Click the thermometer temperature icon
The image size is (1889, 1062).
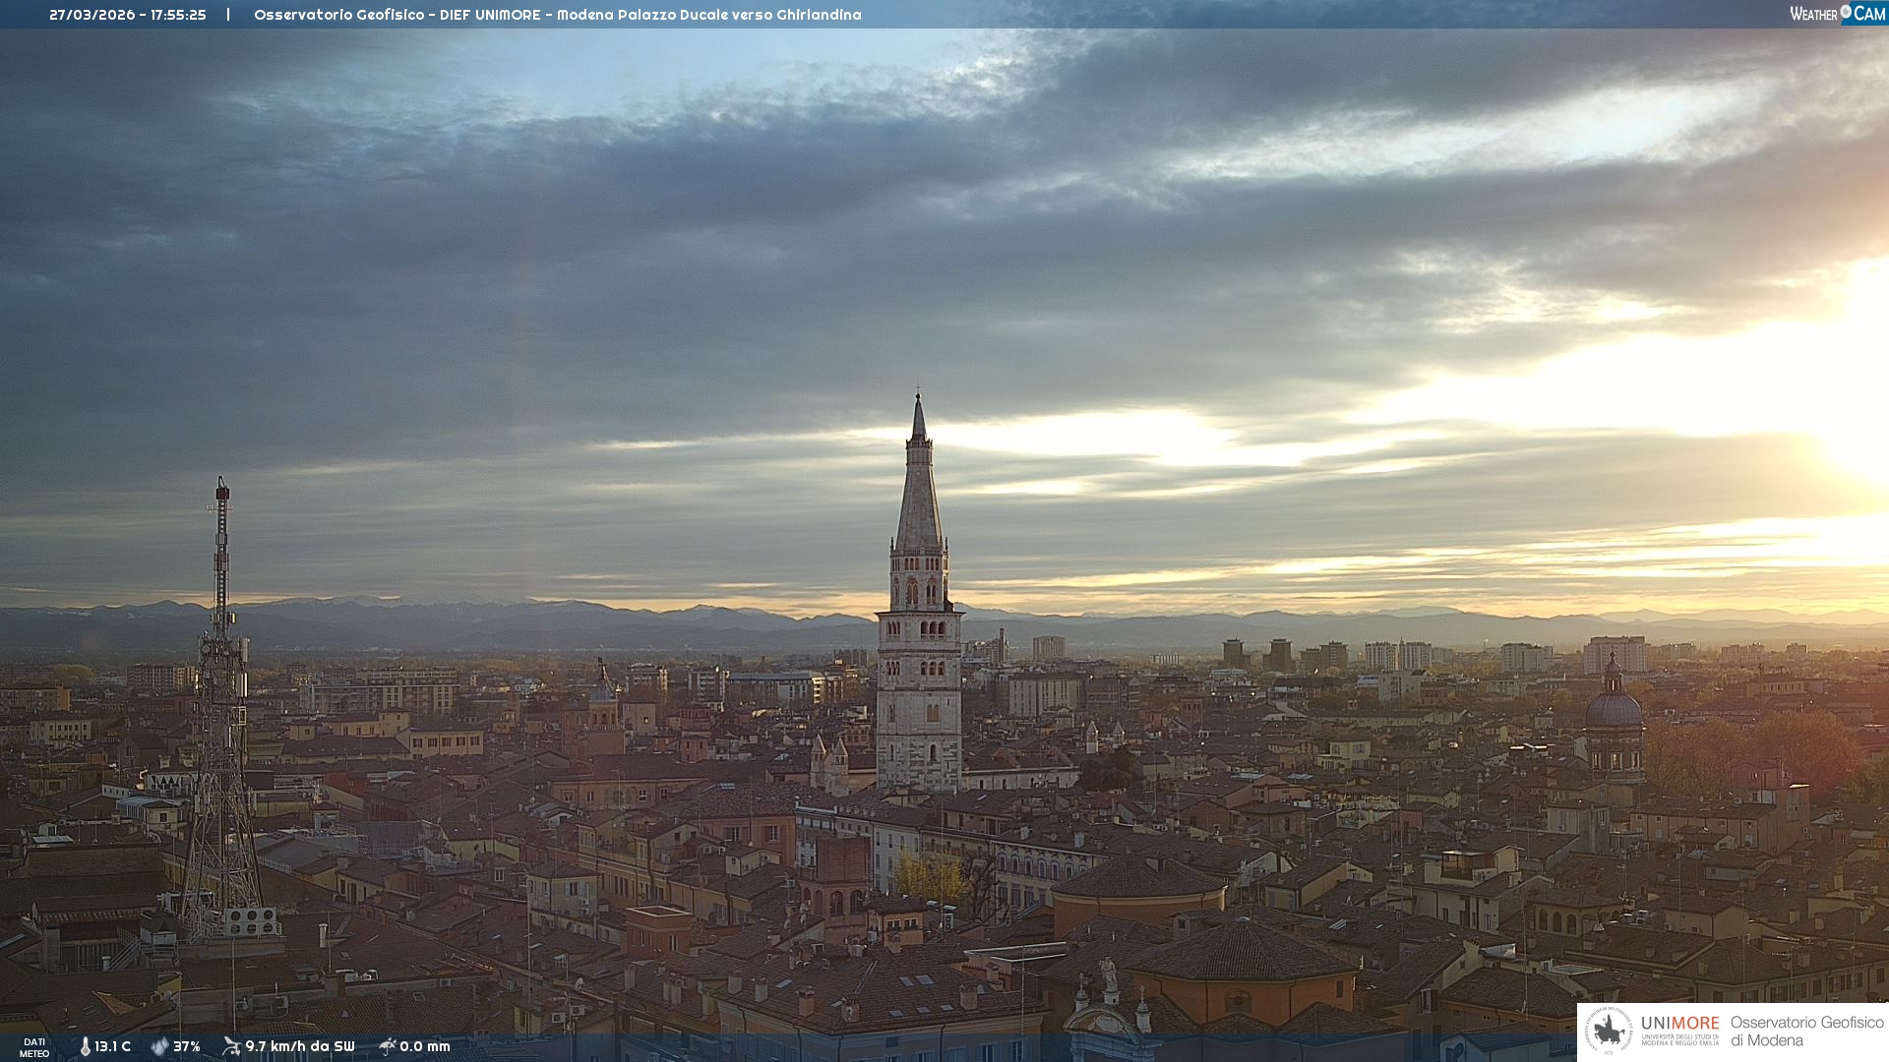(85, 1046)
